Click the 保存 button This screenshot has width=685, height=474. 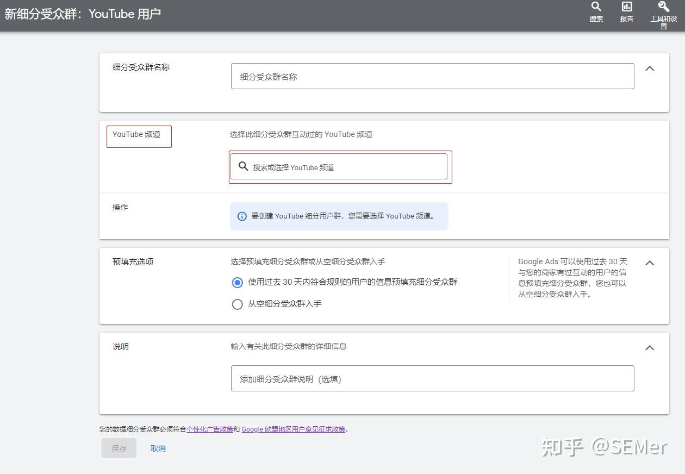(x=119, y=448)
